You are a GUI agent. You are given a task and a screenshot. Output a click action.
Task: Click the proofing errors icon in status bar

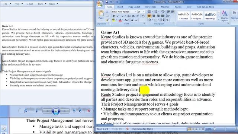point(127,129)
